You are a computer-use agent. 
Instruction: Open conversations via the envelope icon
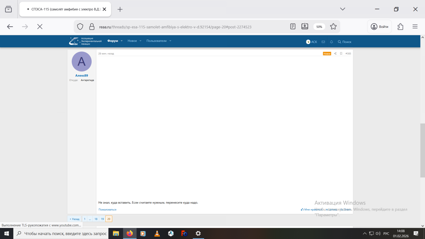pos(323,42)
